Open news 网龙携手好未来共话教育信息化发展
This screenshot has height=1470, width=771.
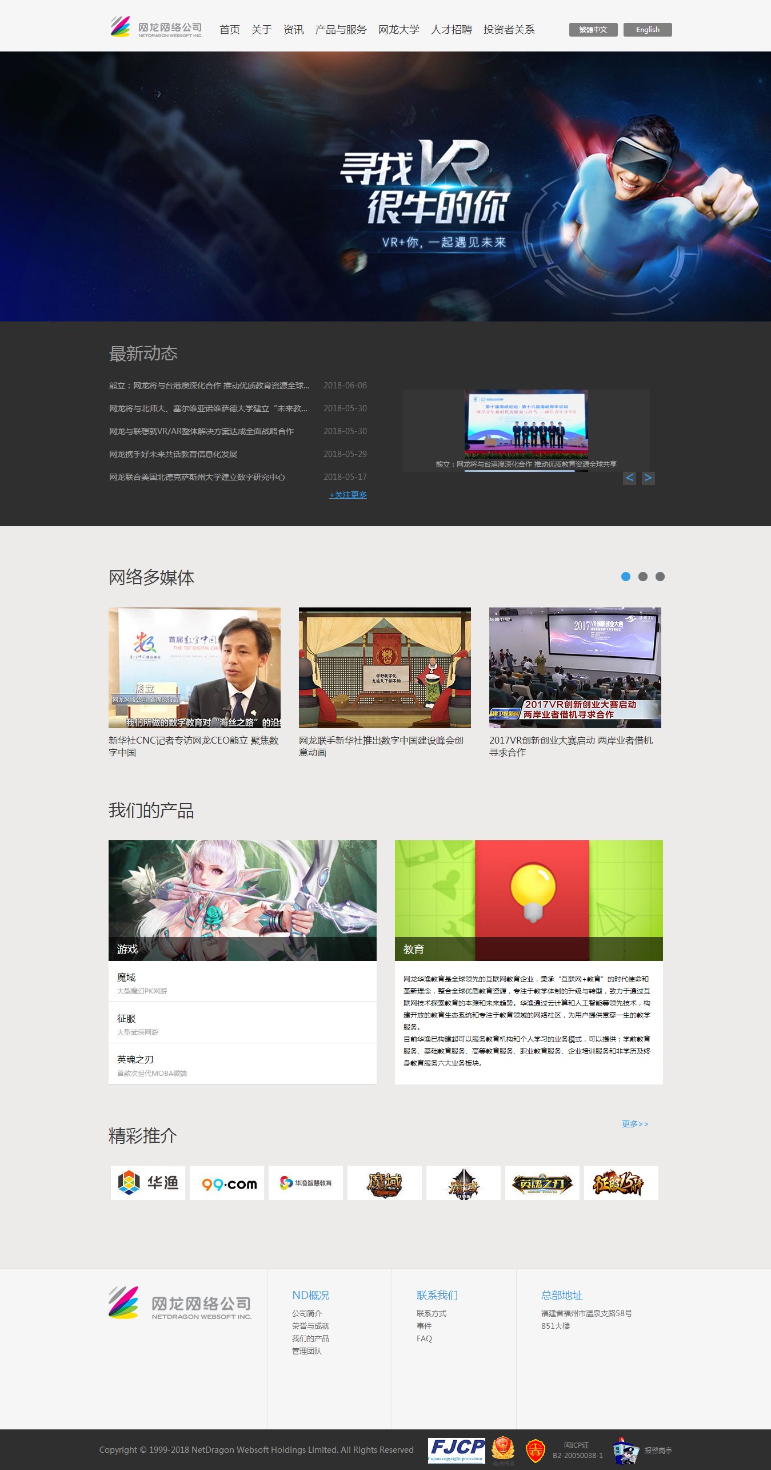173,454
